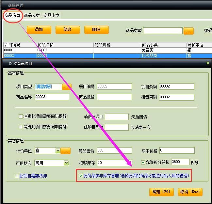Sort by 项目编码 column header
The height and width of the screenshot is (204, 212).
click(x=20, y=45)
